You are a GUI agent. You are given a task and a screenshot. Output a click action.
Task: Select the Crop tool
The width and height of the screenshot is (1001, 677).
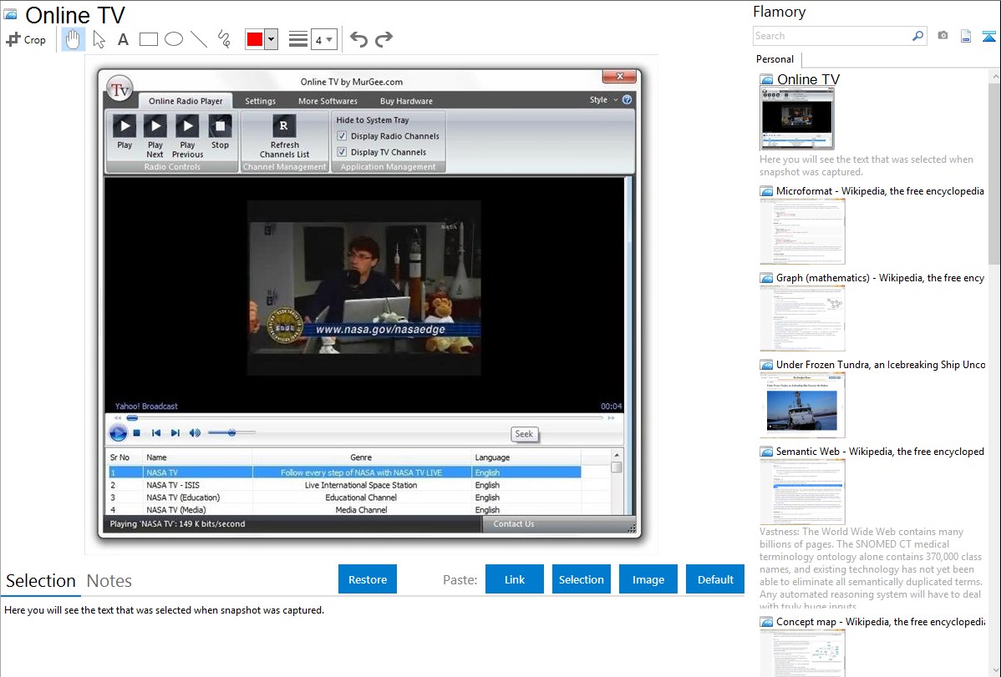click(26, 39)
